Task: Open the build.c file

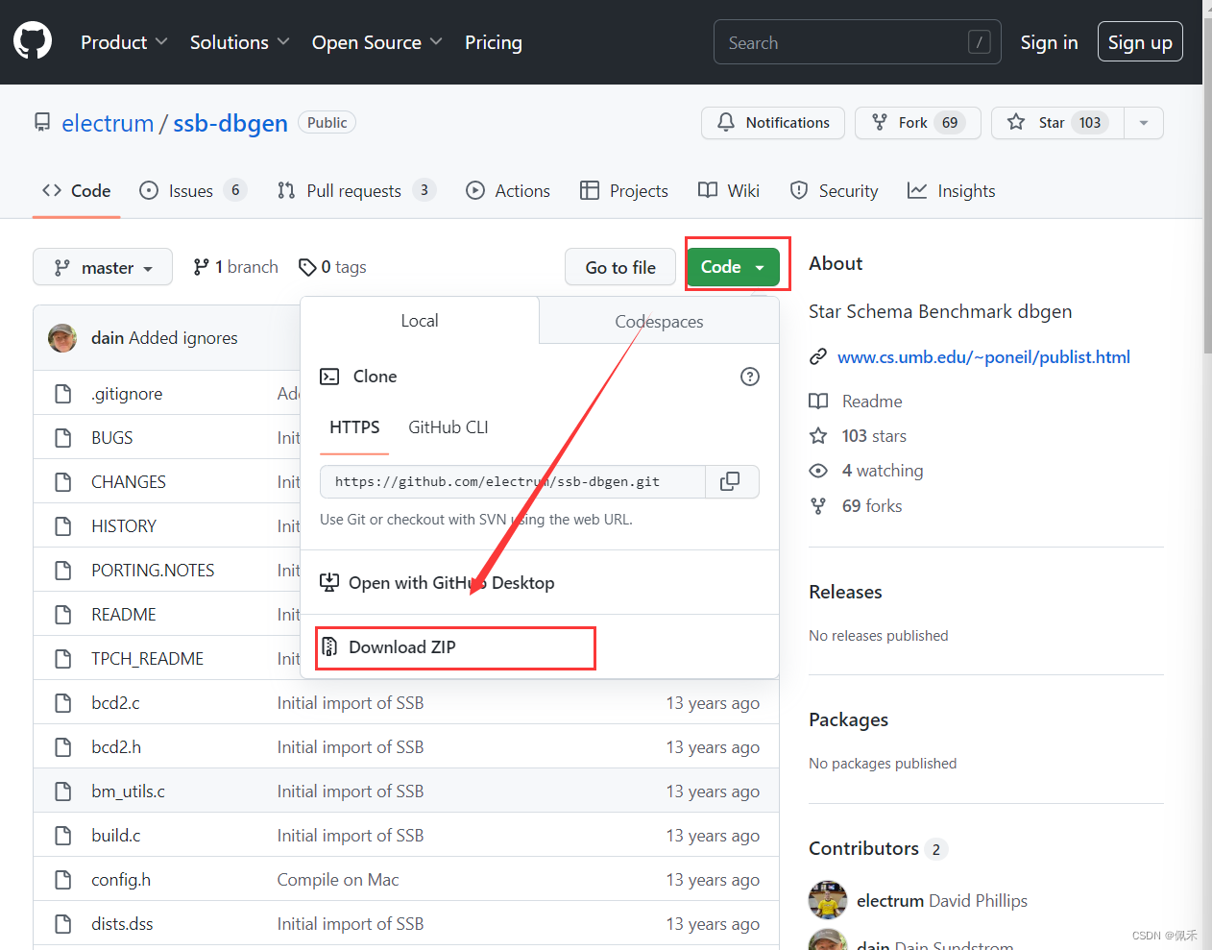Action: [116, 836]
